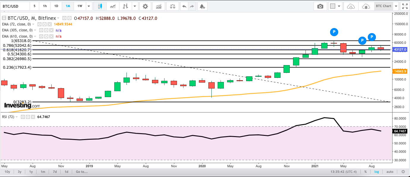Click the third blue P marker
Screen dimensions: 410x177
click(x=362, y=41)
